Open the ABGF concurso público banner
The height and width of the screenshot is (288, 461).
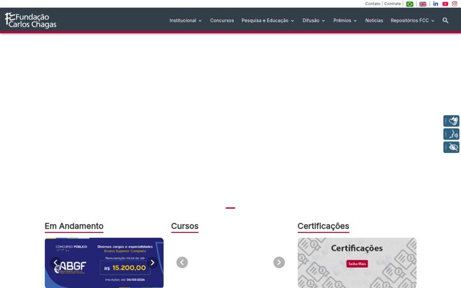point(104,262)
